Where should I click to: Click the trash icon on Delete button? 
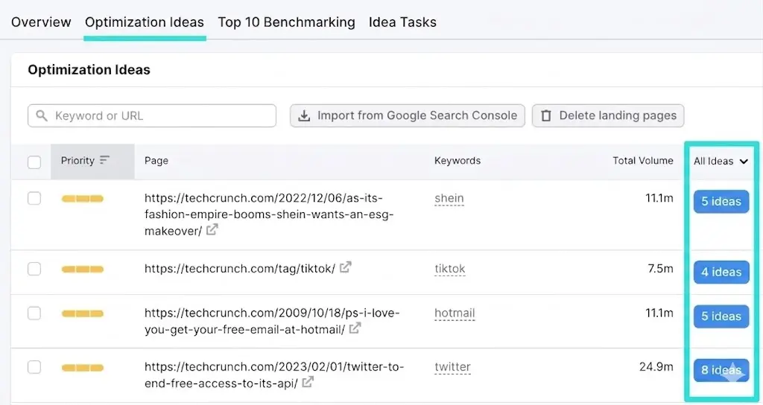[x=546, y=115]
